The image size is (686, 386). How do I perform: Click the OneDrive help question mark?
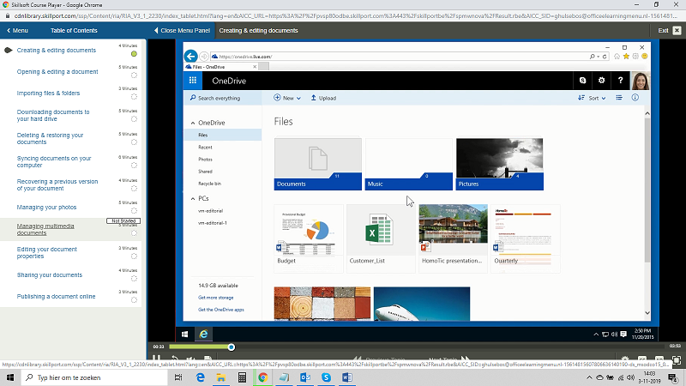[620, 81]
